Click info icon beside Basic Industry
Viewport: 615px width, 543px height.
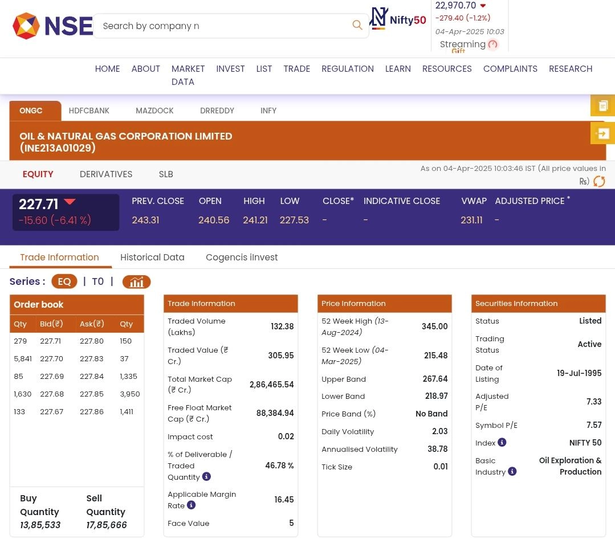click(512, 471)
